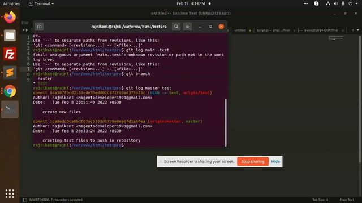Open the network status icon

tap(328, 3)
